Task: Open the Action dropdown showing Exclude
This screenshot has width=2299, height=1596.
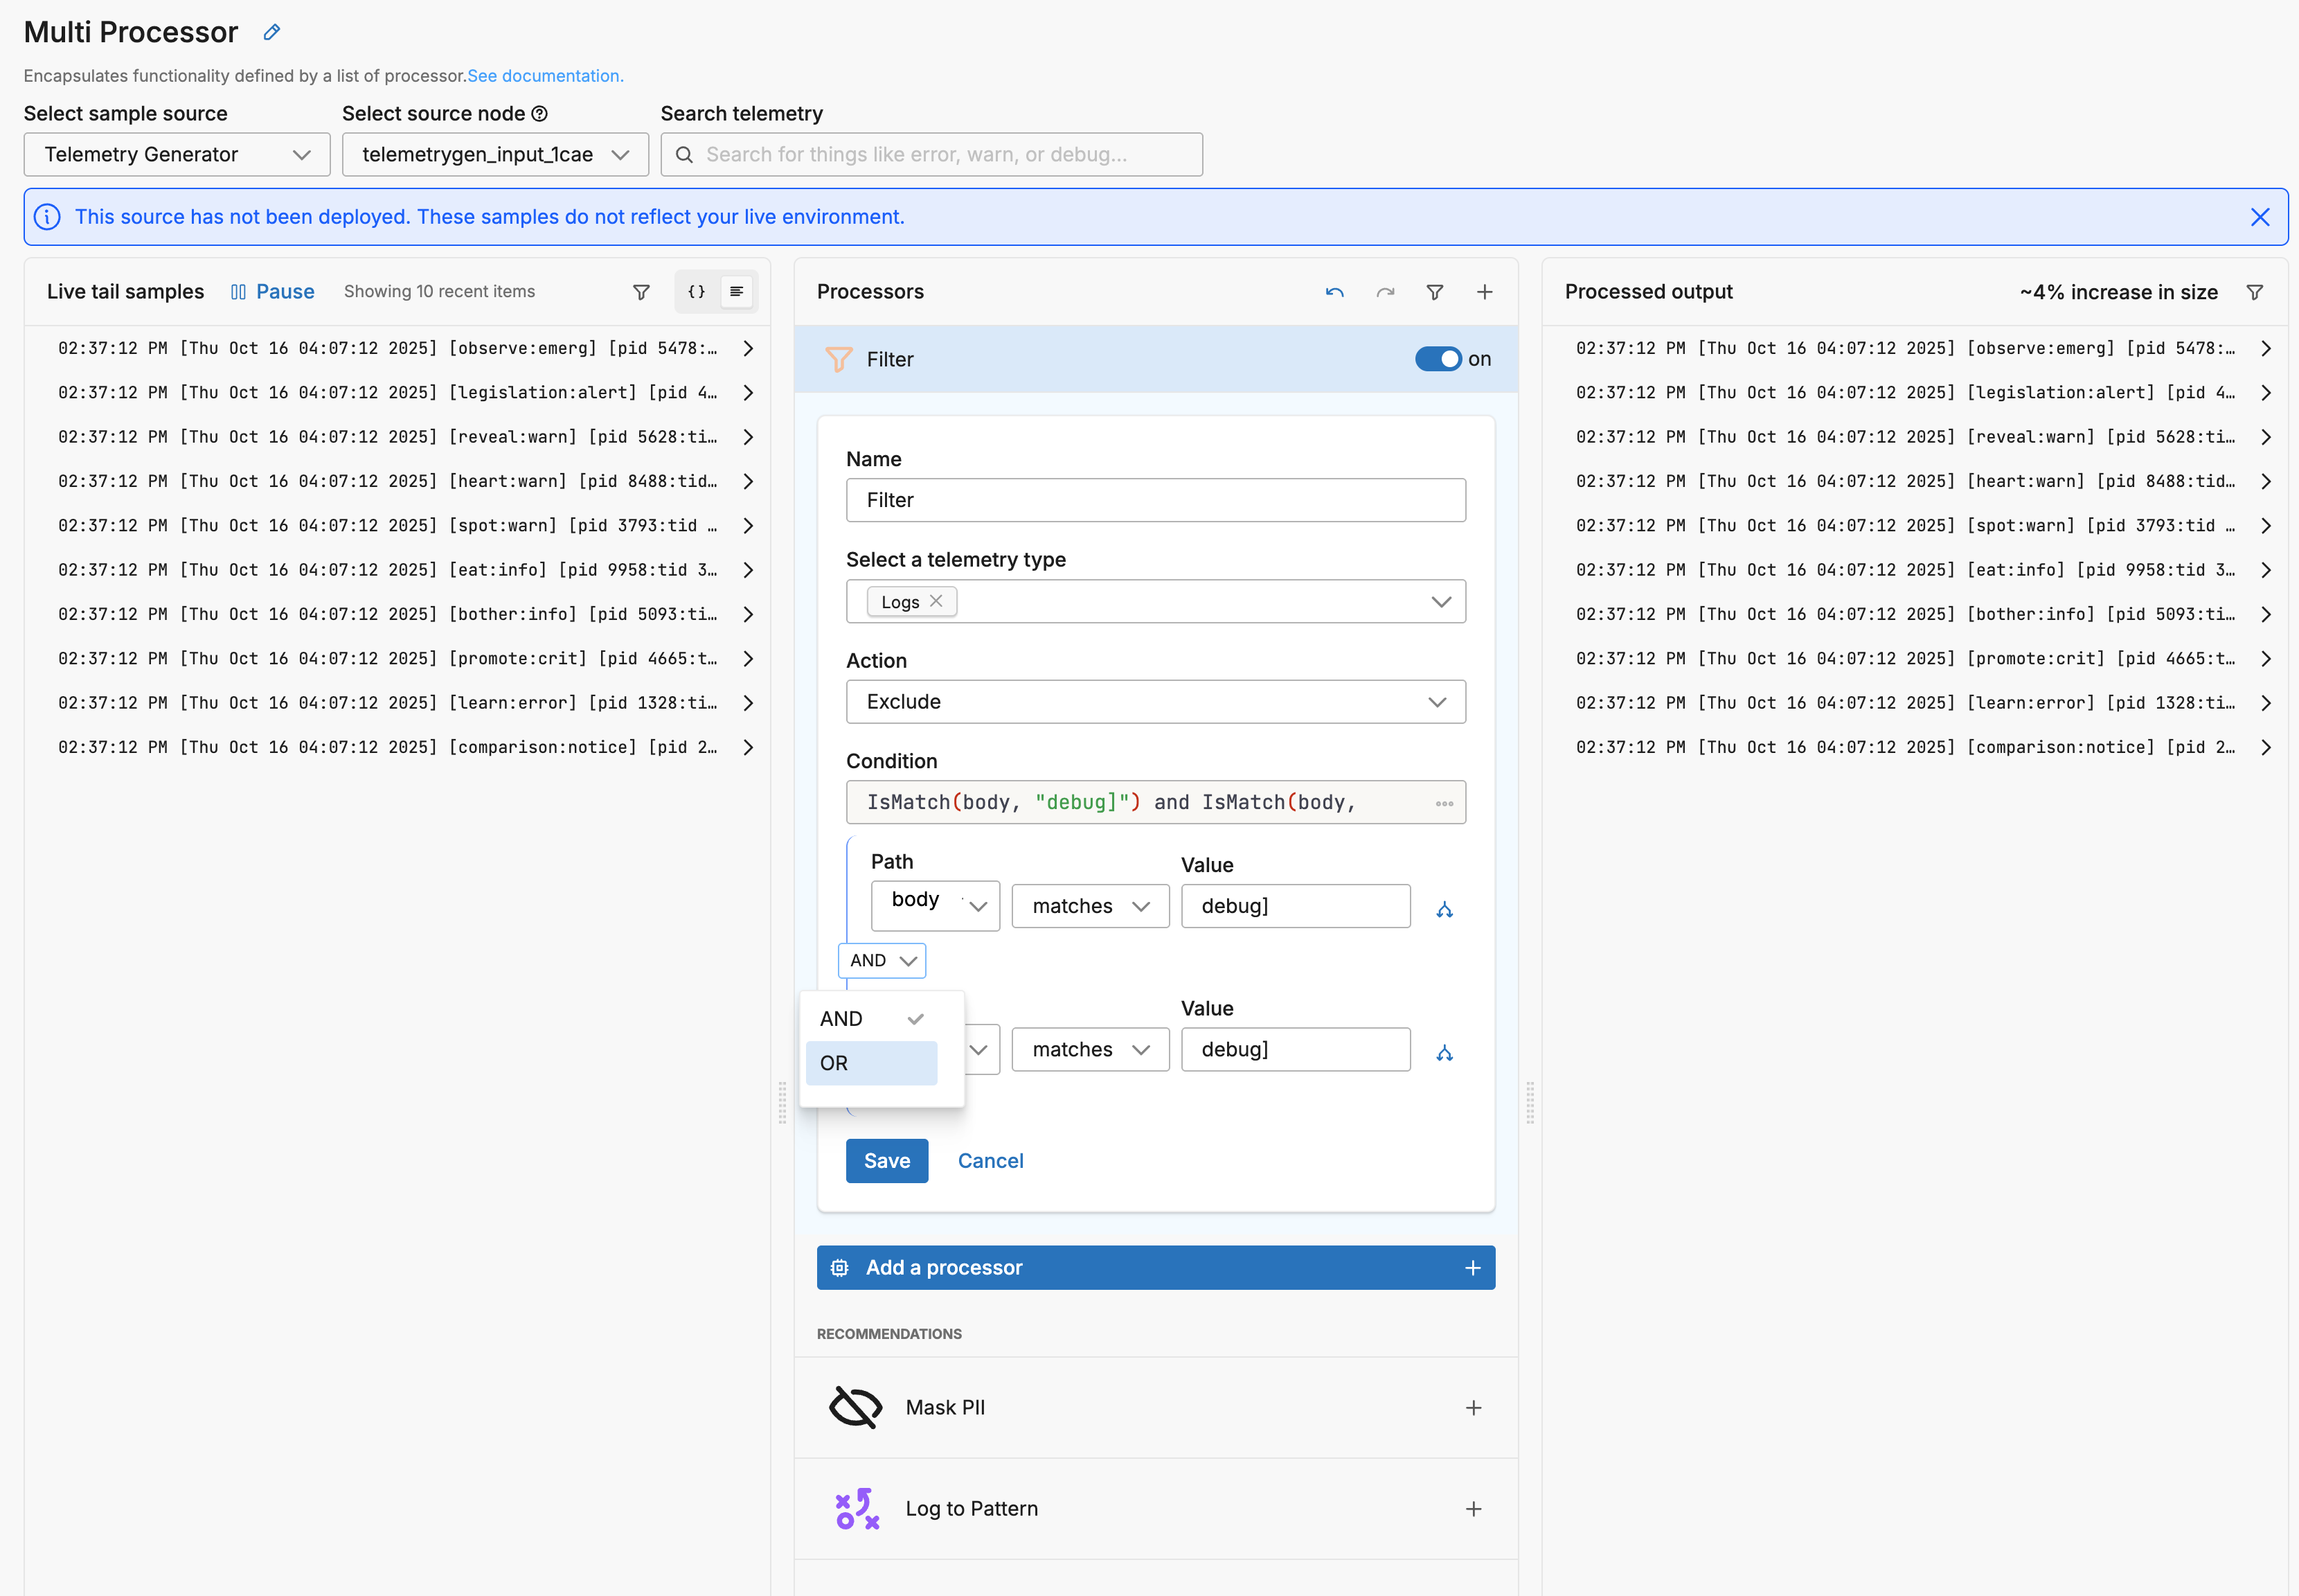Action: tap(1154, 702)
